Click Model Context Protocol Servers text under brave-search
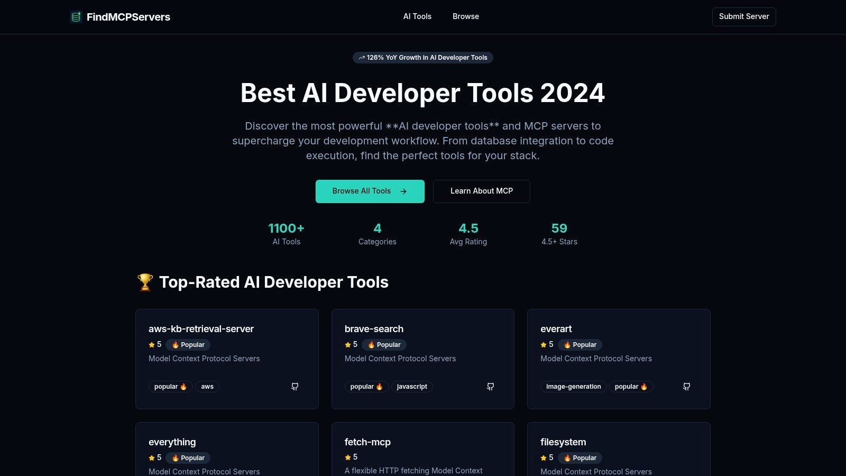The image size is (846, 476). tap(400, 359)
